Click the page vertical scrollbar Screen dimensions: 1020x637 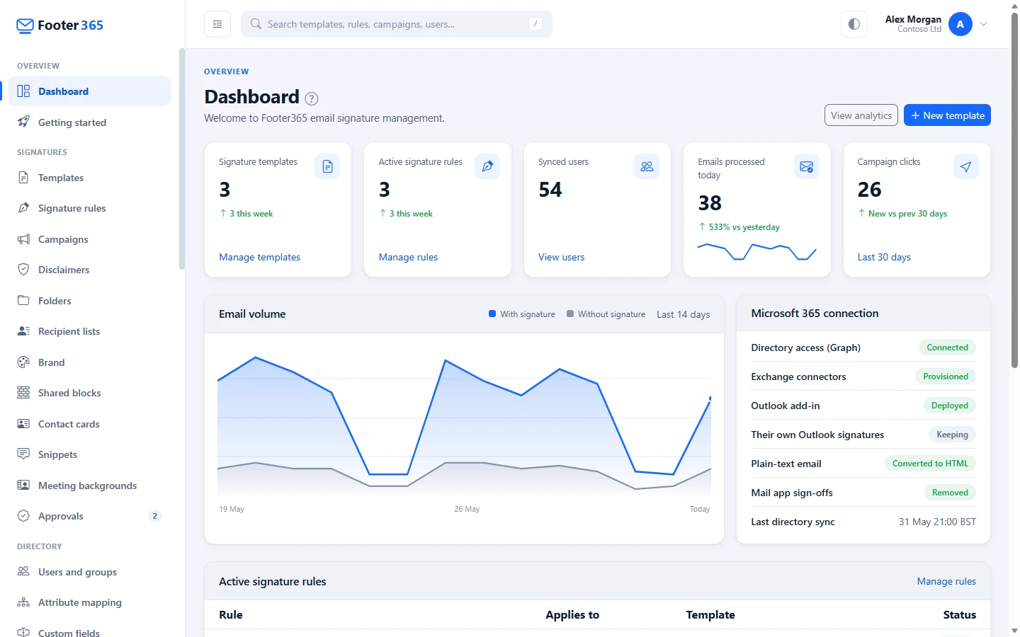[x=1014, y=191]
